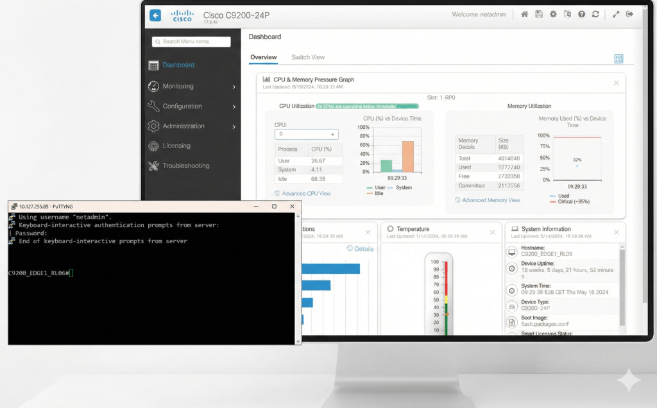Click the blue back arrow button

[155, 15]
